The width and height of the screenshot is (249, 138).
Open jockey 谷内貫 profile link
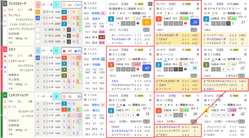click(95, 59)
